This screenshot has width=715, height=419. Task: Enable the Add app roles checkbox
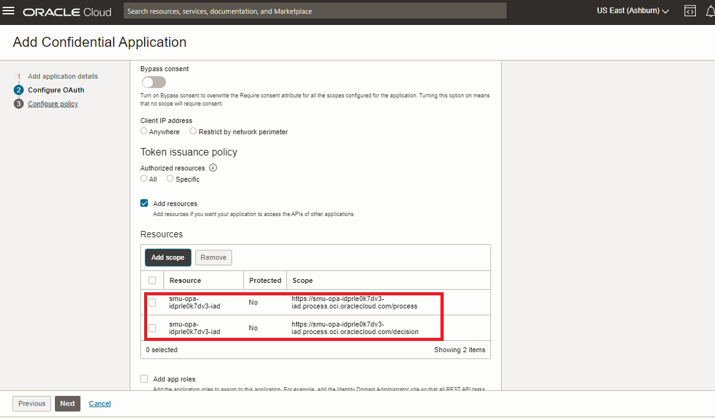point(145,379)
